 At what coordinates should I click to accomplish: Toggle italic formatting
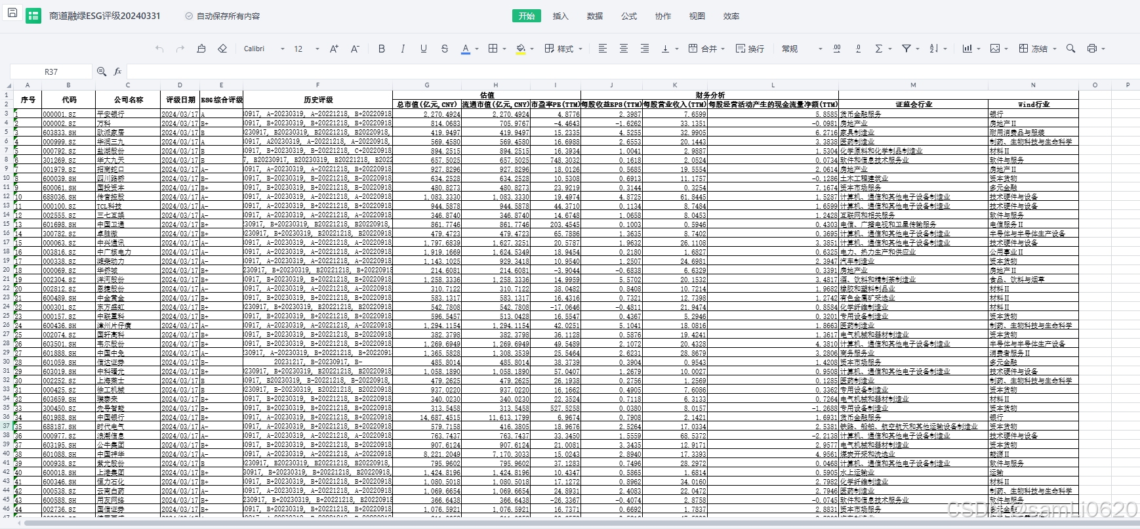[x=403, y=49]
